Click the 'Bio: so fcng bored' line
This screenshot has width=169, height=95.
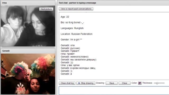click(x=72, y=22)
